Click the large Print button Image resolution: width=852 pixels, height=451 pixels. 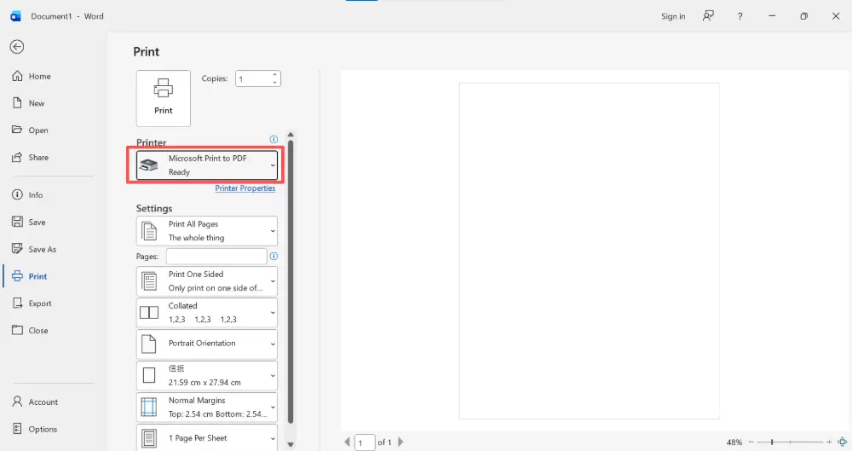pos(164,98)
